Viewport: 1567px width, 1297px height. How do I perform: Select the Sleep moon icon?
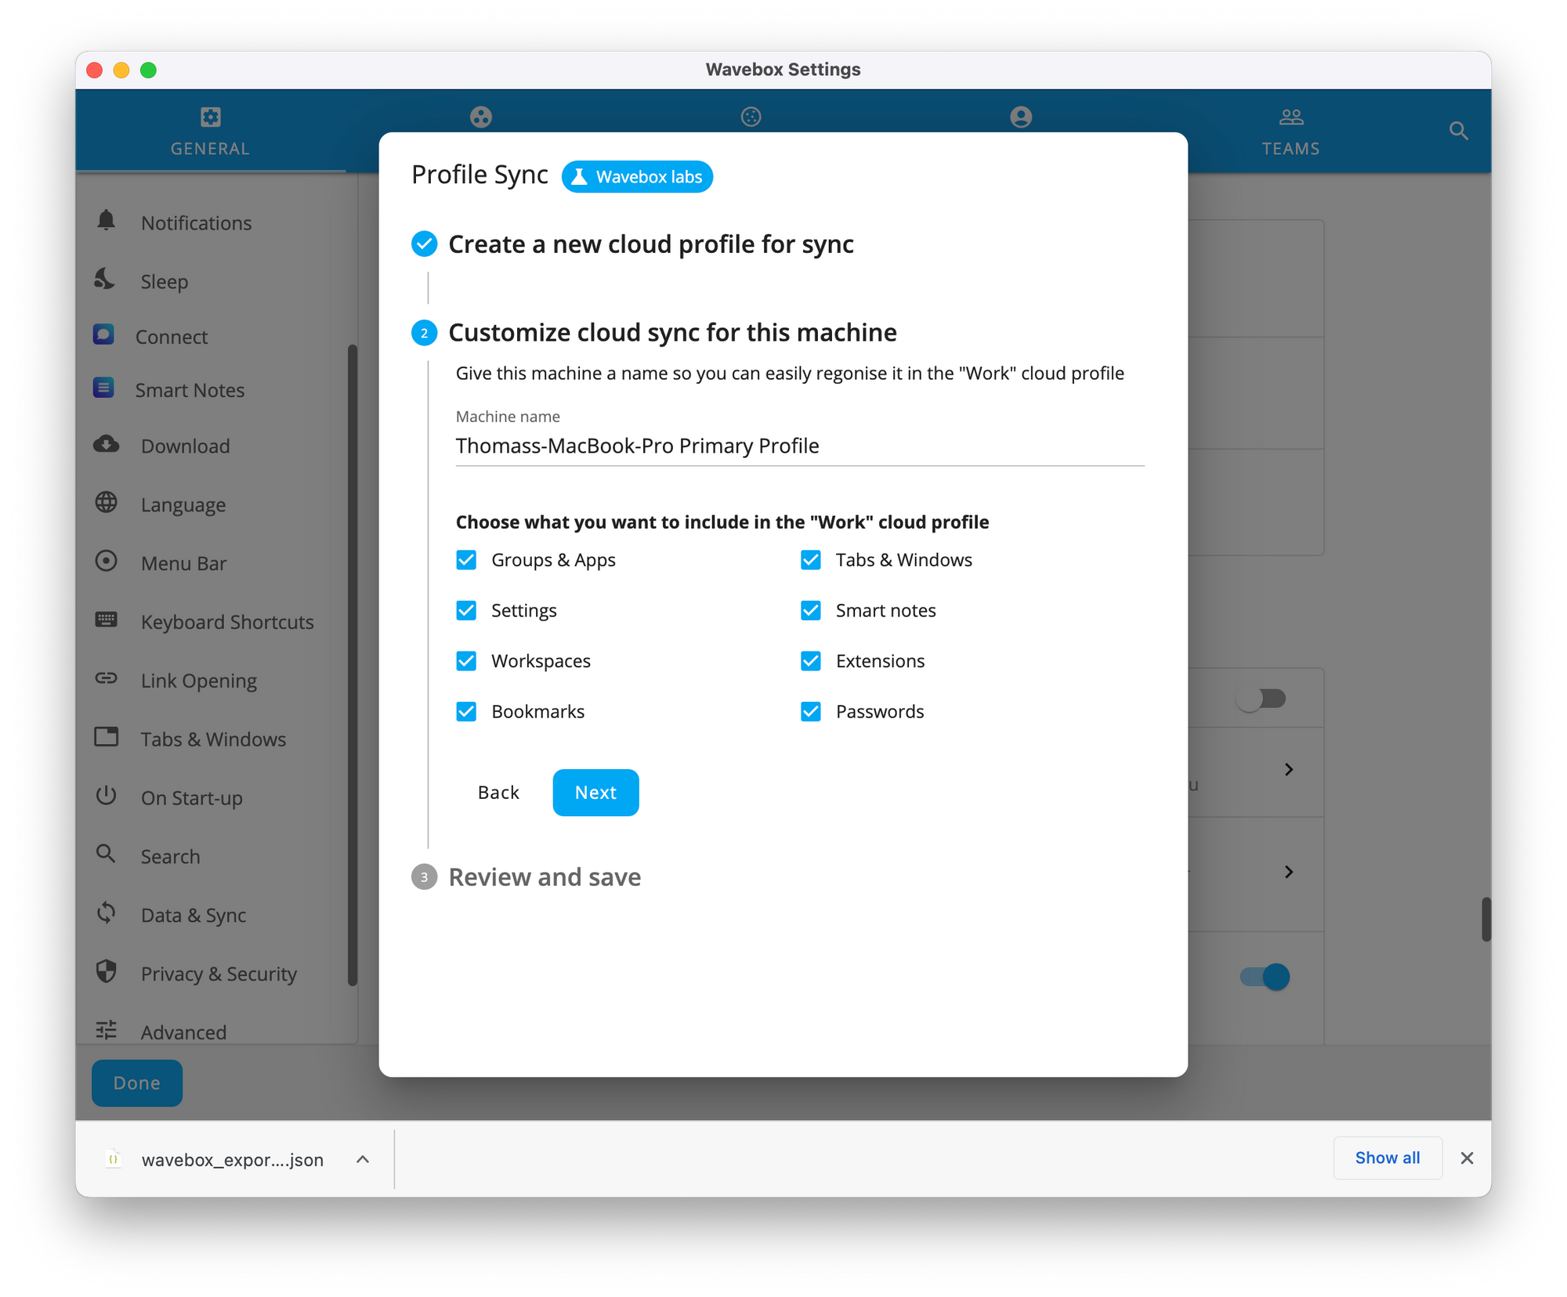click(106, 280)
